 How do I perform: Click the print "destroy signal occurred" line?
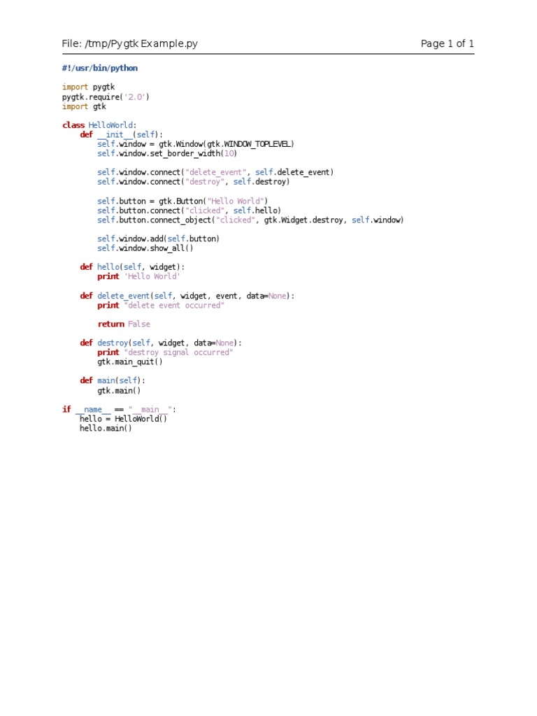(x=165, y=352)
